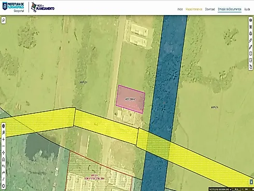Open the Ajuda menu item
The height and width of the screenshot is (191, 254).
(x=247, y=9)
